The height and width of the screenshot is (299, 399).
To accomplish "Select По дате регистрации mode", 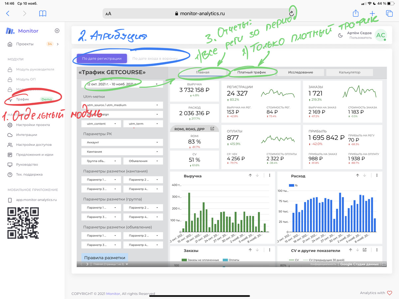I will (102, 58).
